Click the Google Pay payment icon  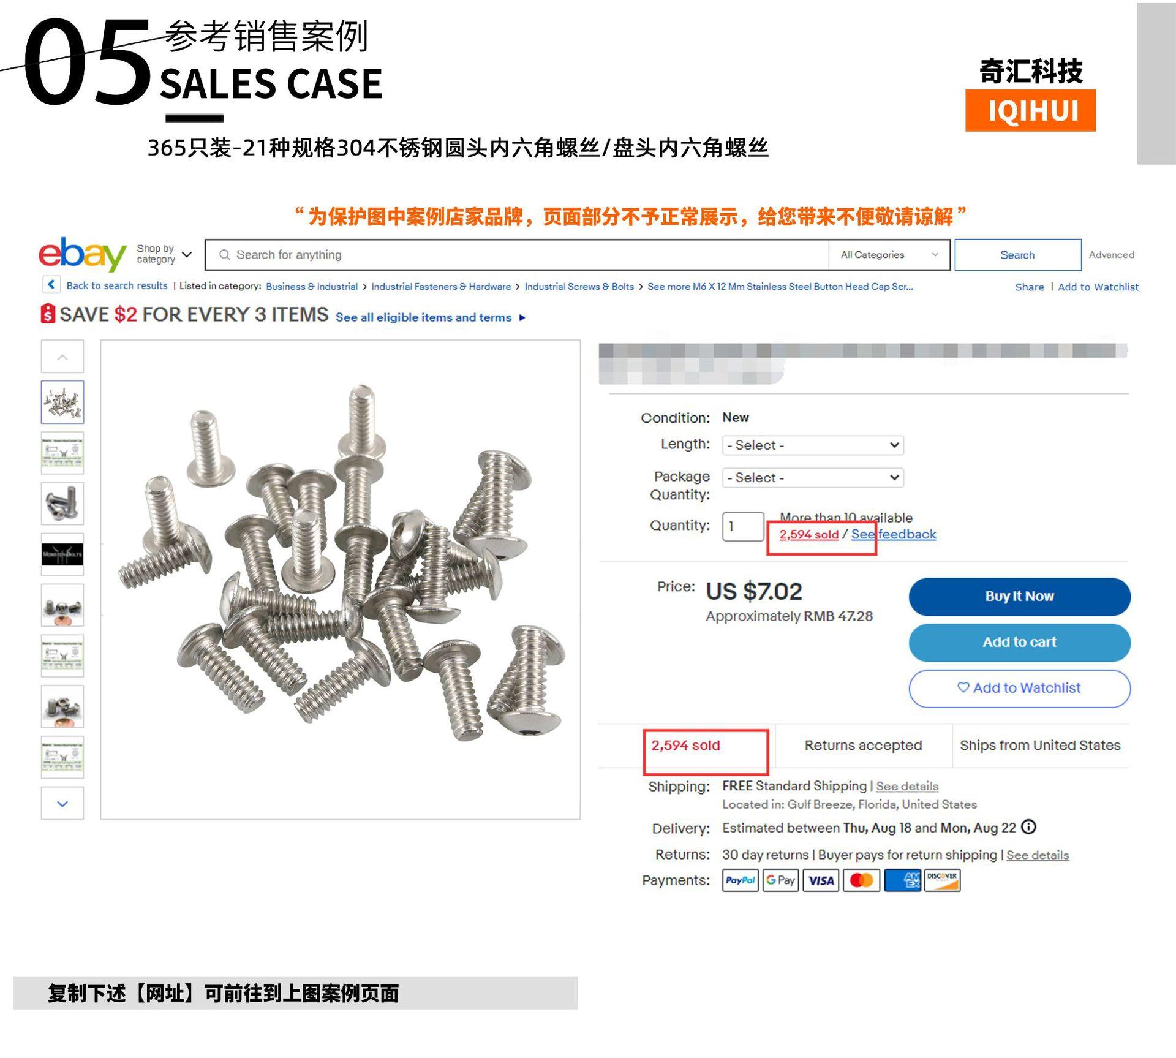pyautogui.click(x=780, y=880)
